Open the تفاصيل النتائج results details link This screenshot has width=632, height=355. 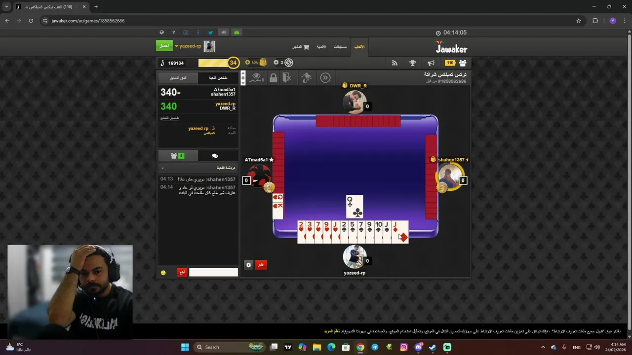[170, 118]
